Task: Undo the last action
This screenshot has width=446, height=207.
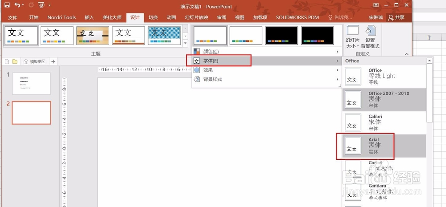Action: 17,5
